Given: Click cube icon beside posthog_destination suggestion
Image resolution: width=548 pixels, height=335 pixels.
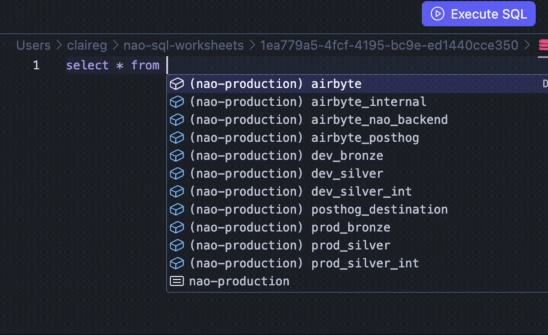Looking at the screenshot, I should tap(176, 209).
